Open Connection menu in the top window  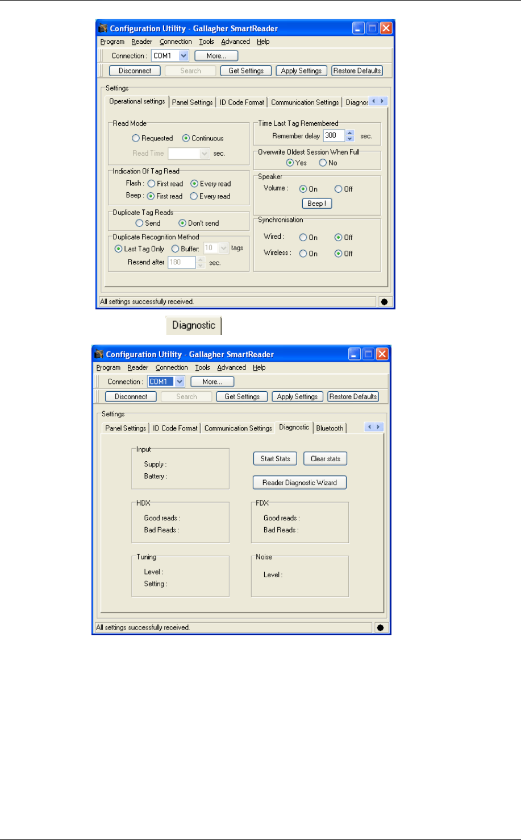pos(176,42)
